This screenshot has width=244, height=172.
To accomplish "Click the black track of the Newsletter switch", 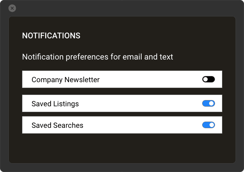I will click(211, 79).
